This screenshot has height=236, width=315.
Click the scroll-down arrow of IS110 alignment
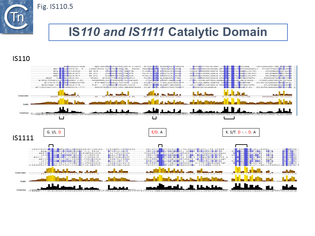(295, 88)
